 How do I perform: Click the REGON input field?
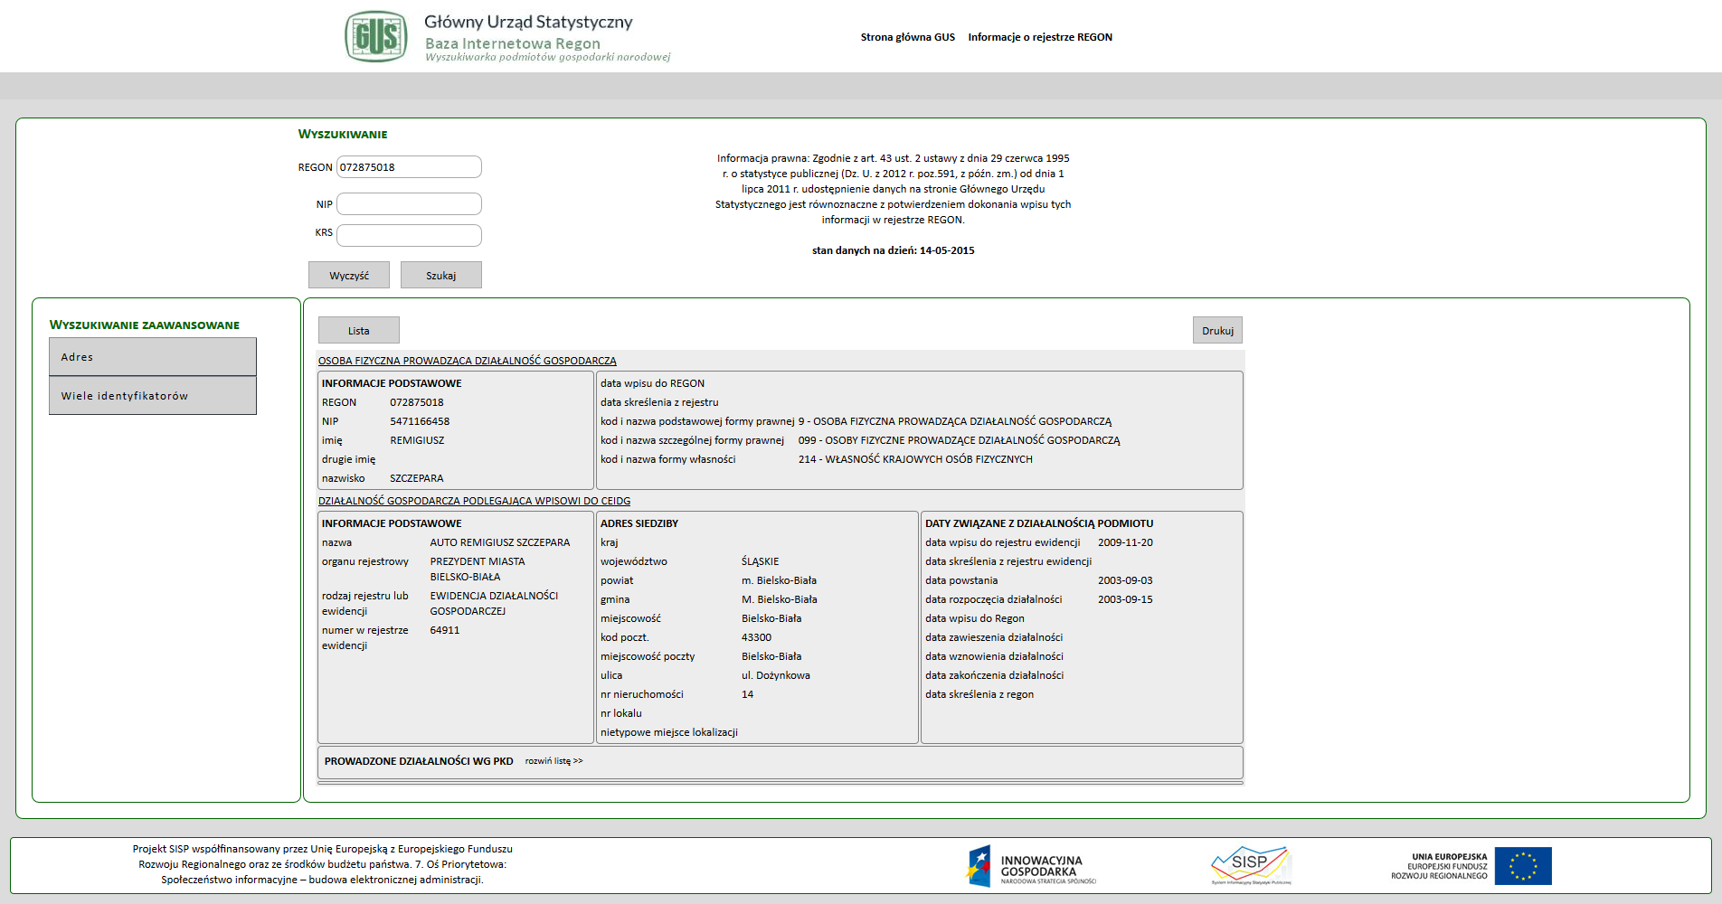coord(409,167)
